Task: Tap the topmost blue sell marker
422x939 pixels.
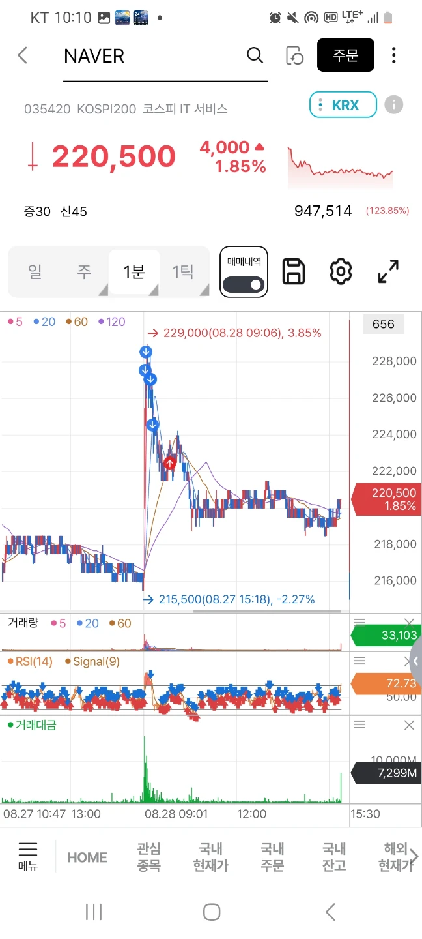Action: (146, 352)
